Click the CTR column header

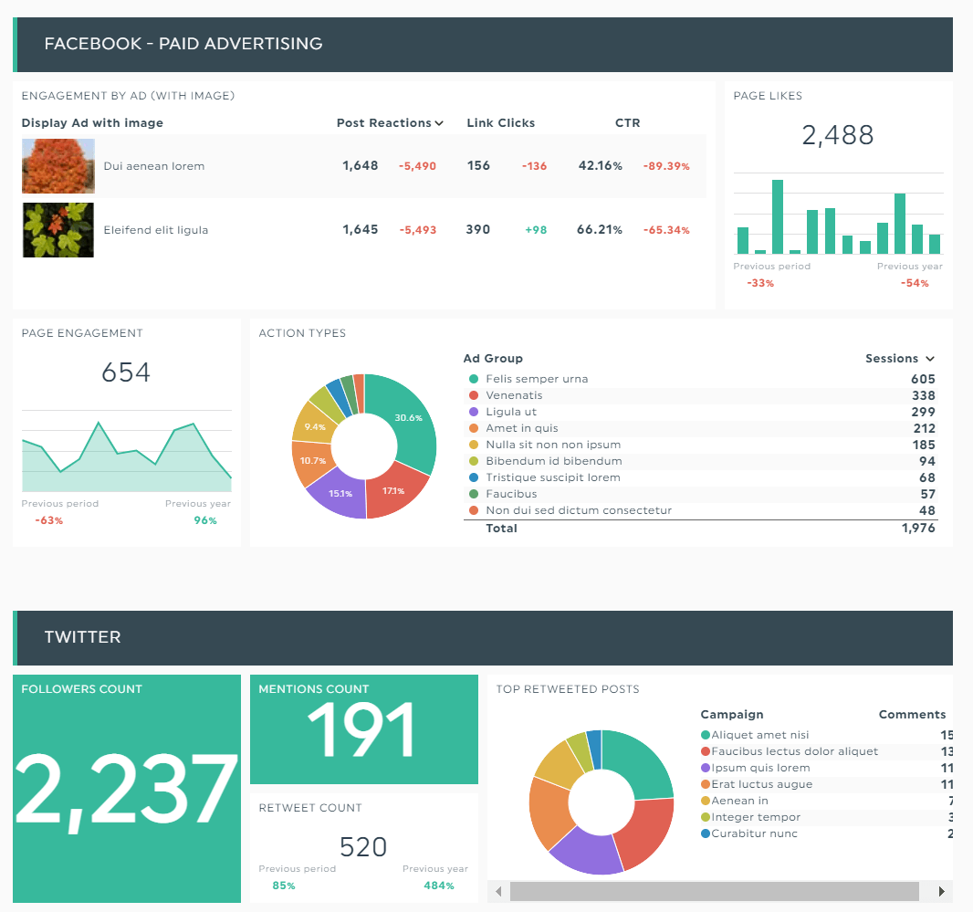[627, 123]
